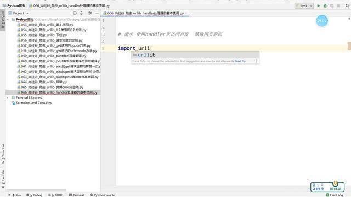Screen dimensions: 351x197
Task: Hide the Project panel with the minus icon
Action: coord(97,13)
